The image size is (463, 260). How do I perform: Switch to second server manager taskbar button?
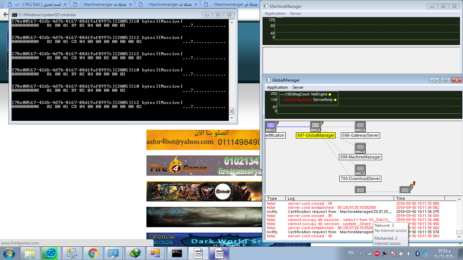(219, 253)
